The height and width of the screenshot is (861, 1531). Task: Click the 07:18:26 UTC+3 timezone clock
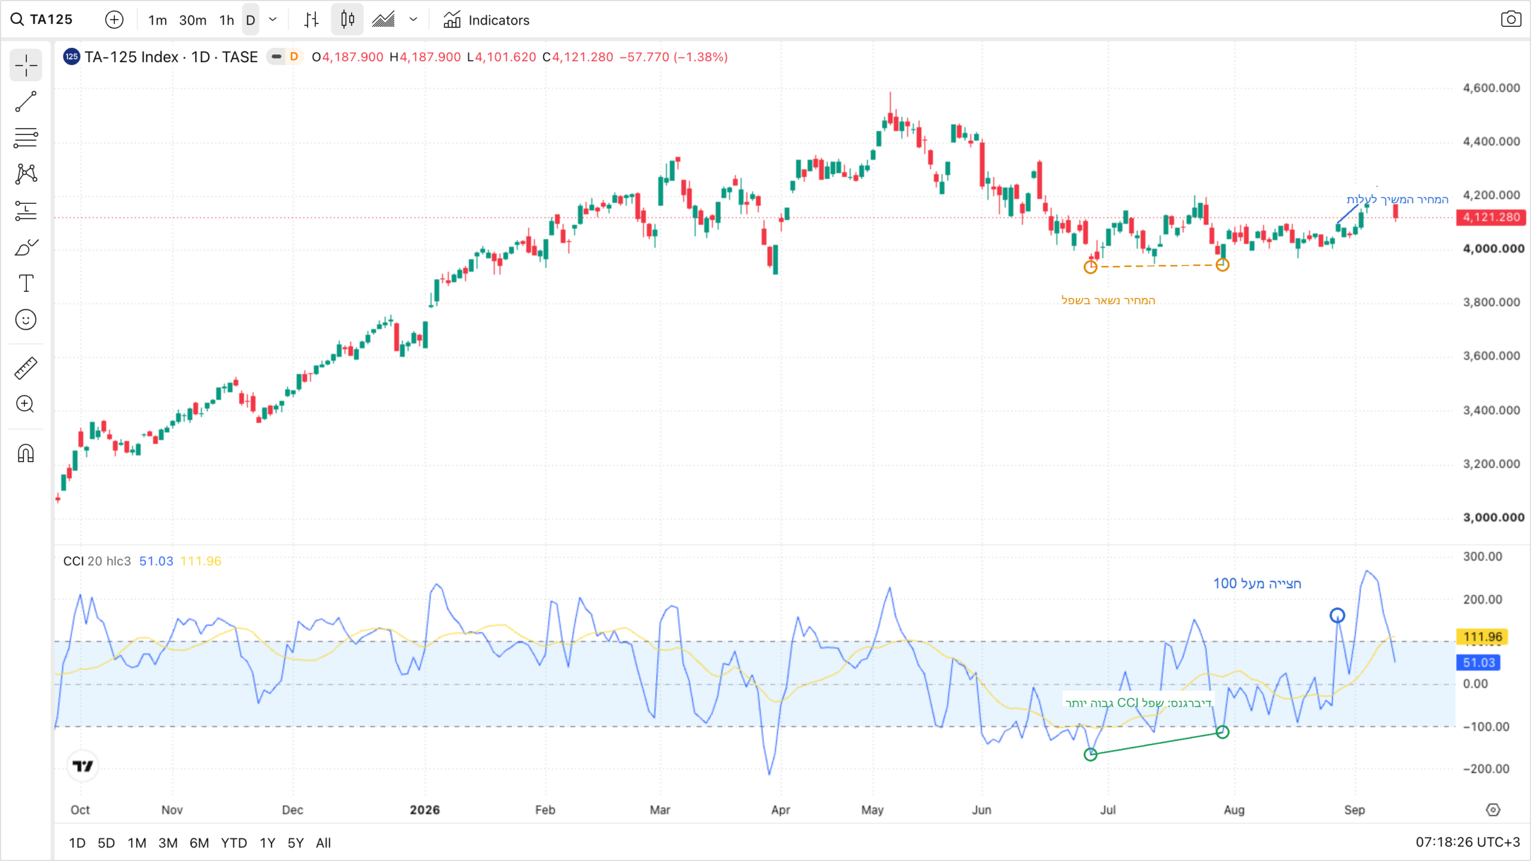click(1468, 842)
